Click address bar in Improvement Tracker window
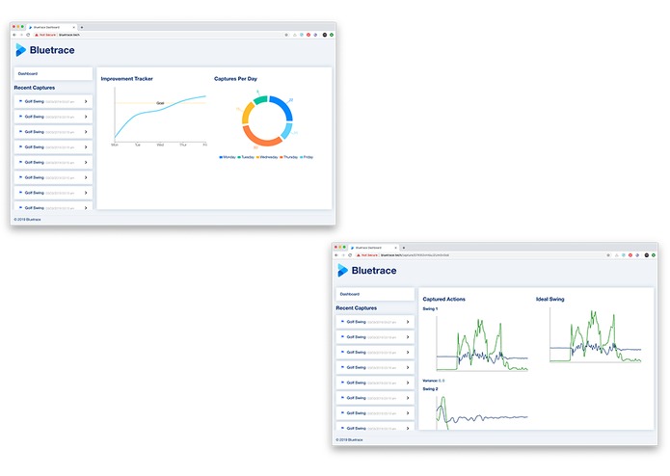The image size is (670, 476). coord(158,35)
